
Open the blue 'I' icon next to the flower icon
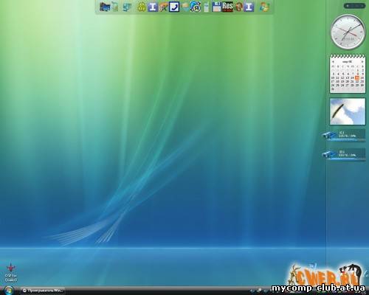(153, 7)
